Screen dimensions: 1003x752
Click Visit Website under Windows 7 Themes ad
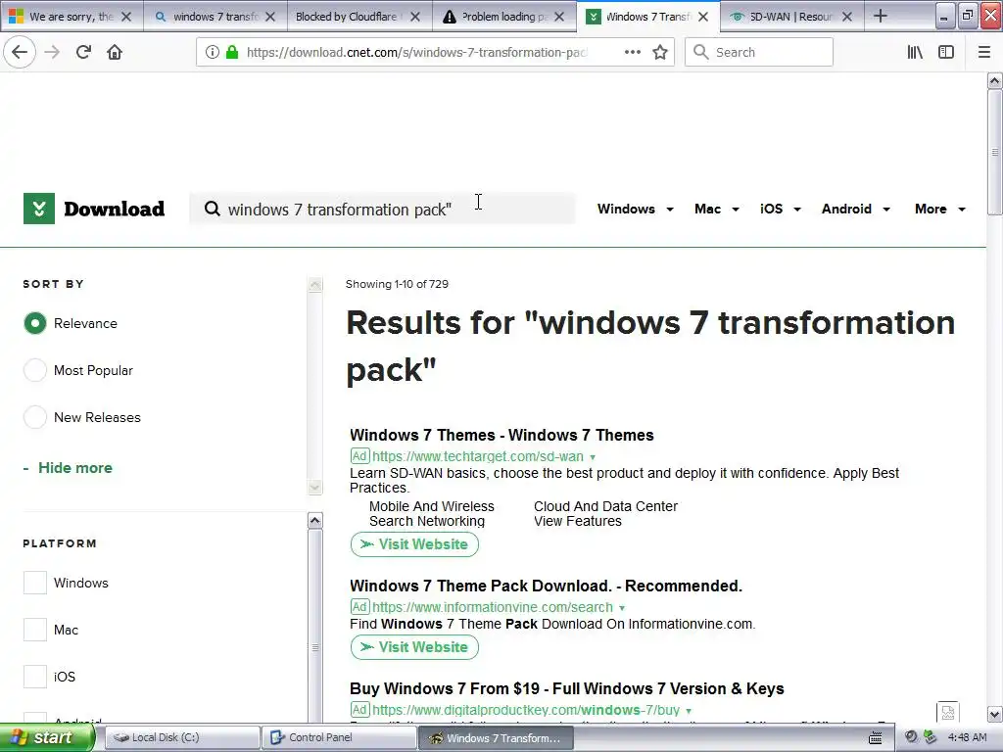tap(414, 544)
